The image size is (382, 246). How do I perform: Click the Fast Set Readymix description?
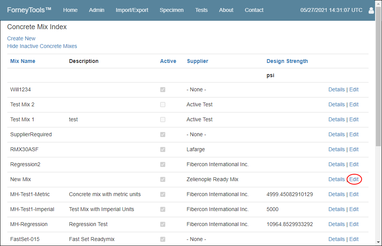point(92,239)
